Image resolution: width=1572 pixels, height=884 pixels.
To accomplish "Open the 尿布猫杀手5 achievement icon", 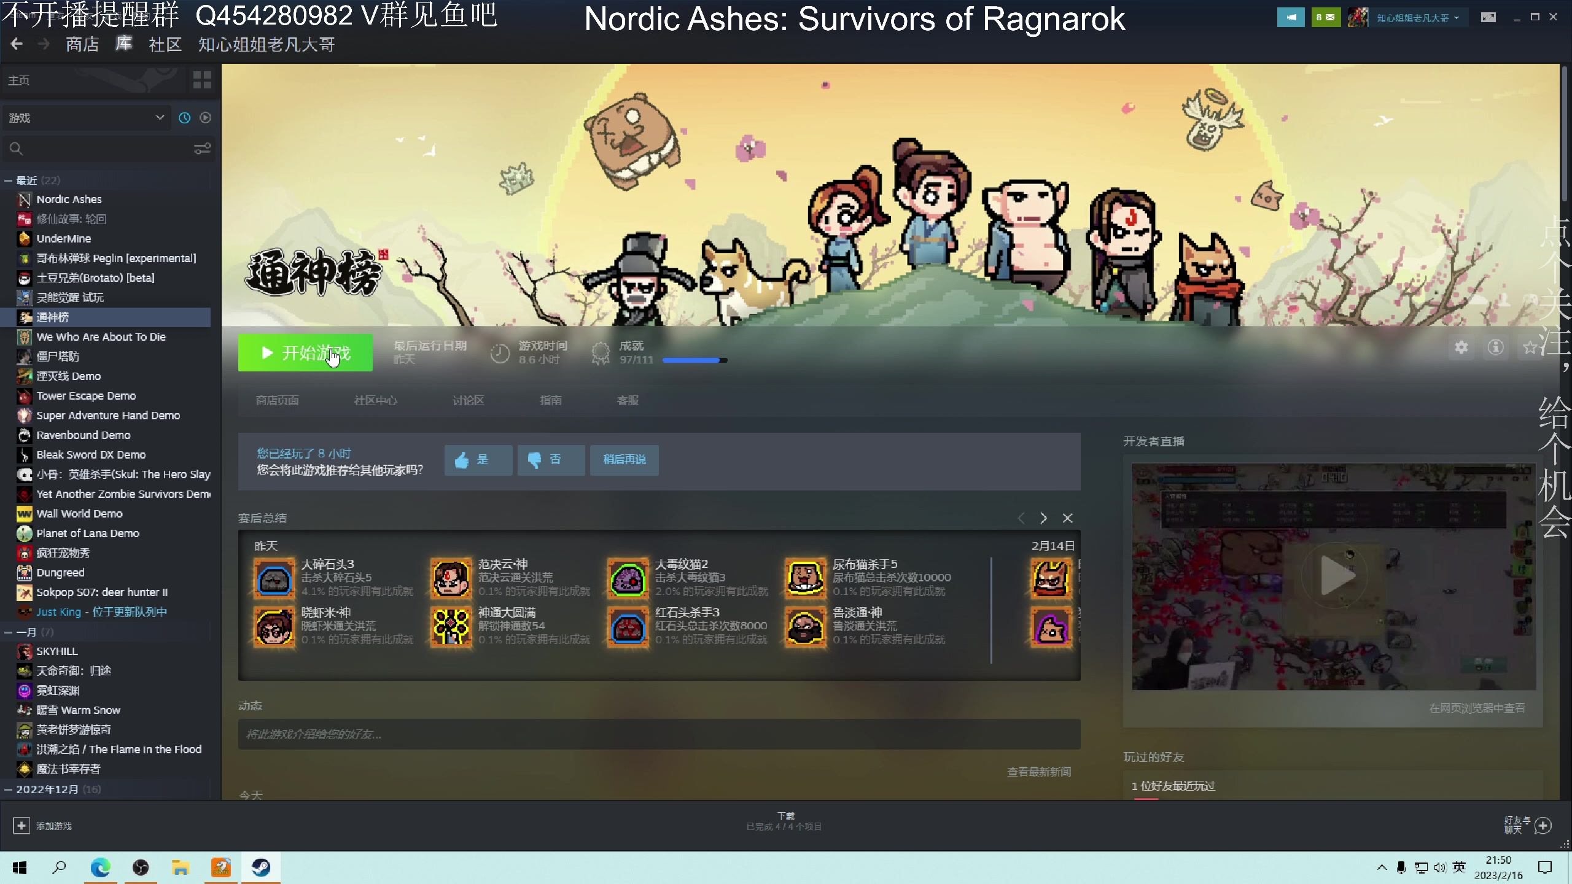I will (805, 578).
